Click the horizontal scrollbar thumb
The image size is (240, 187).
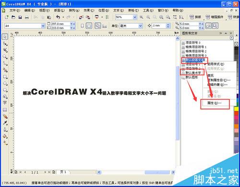coord(157,172)
